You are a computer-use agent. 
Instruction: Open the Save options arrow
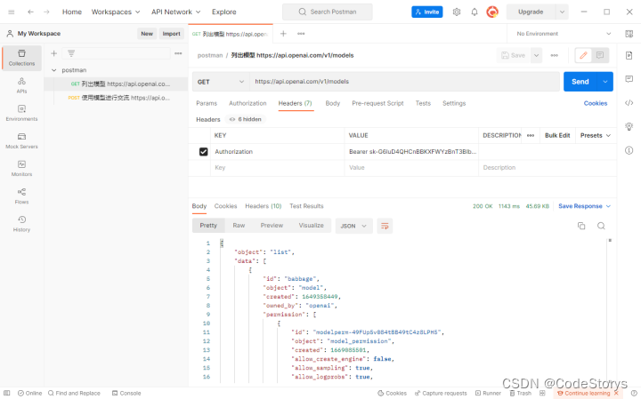536,55
